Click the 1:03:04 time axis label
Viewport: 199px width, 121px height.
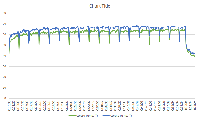[195, 106]
